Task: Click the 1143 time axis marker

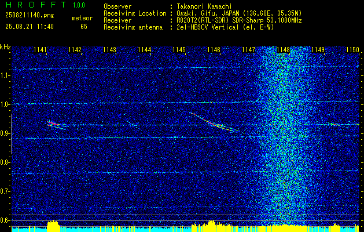Action: 109,50
